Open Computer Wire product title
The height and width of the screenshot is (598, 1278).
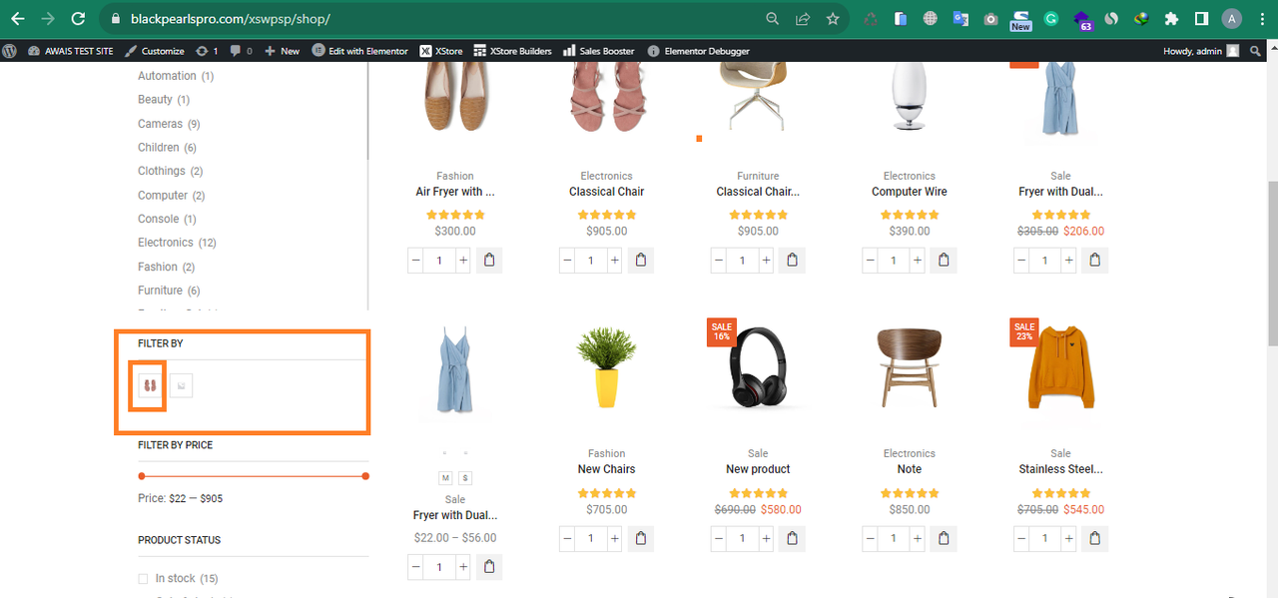coord(909,192)
